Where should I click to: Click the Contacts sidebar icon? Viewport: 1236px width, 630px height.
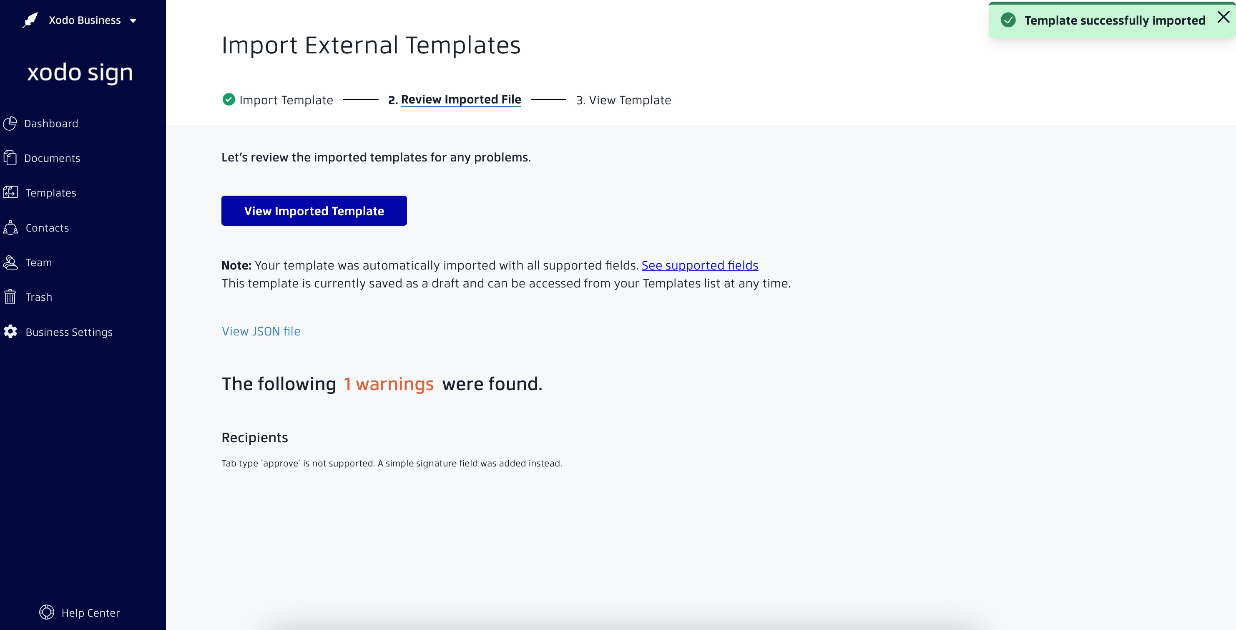(x=10, y=227)
